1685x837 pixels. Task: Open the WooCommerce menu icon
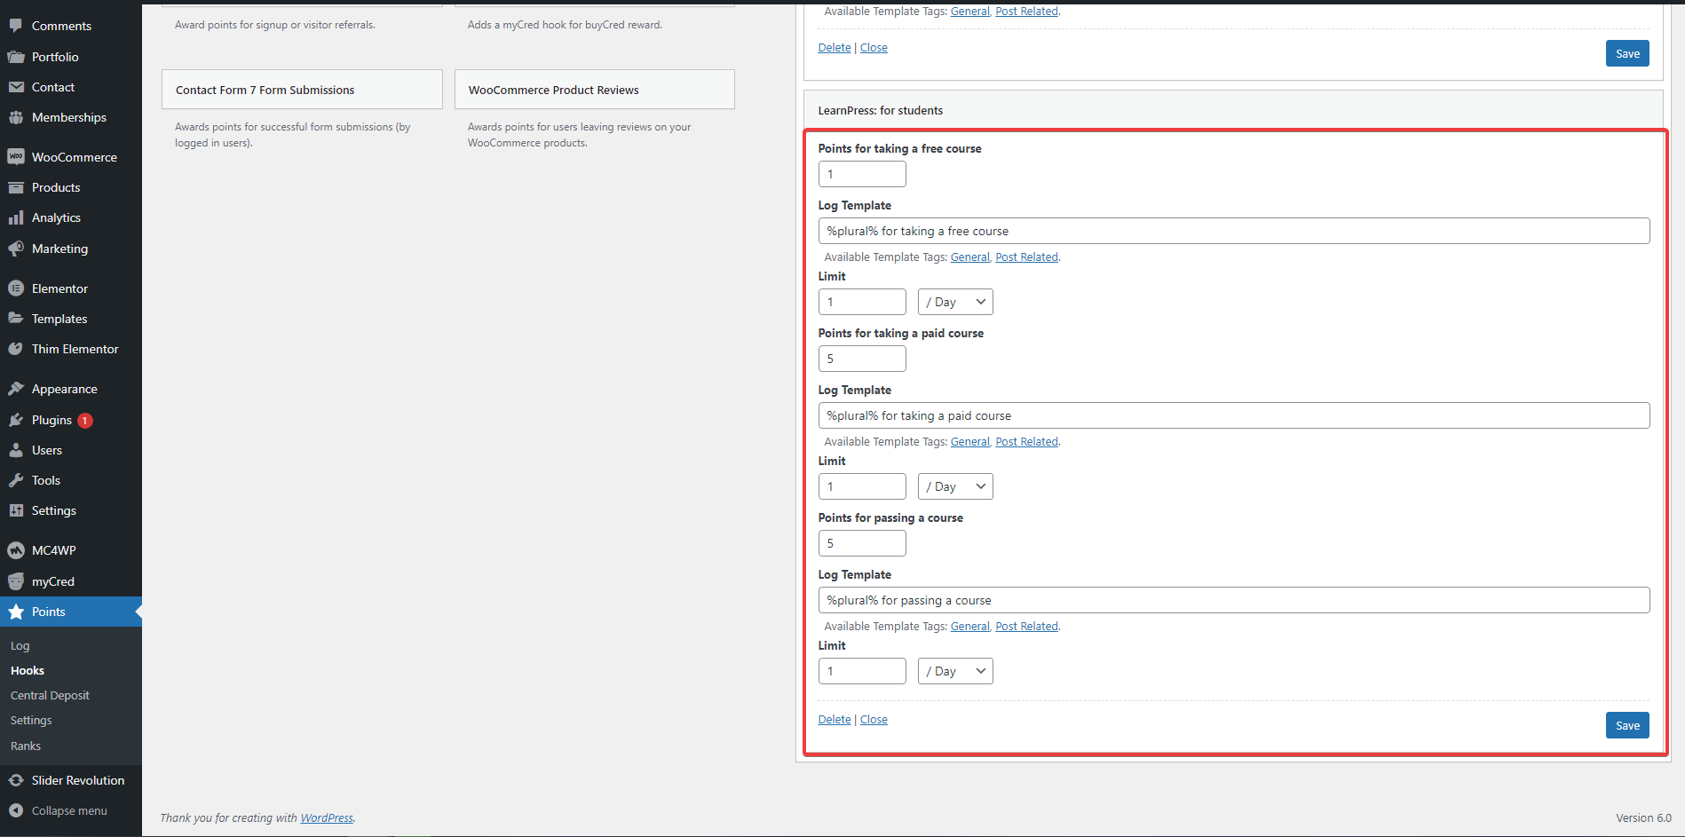point(16,157)
